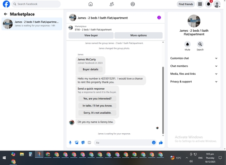Select the James 2 beds conversation in sidebar

coord(32,24)
